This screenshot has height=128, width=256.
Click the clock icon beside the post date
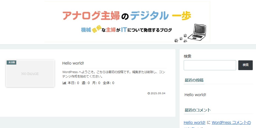(x=149, y=93)
